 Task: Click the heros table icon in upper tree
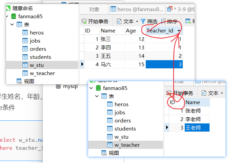tap(25, 32)
